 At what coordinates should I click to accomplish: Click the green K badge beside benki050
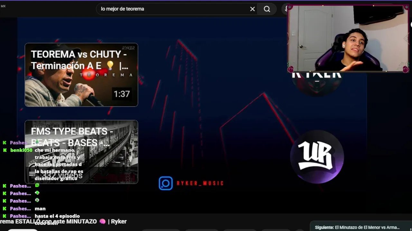click(5, 150)
